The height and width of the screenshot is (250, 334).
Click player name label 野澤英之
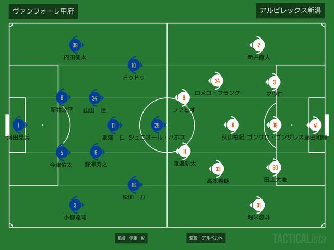(x=96, y=165)
